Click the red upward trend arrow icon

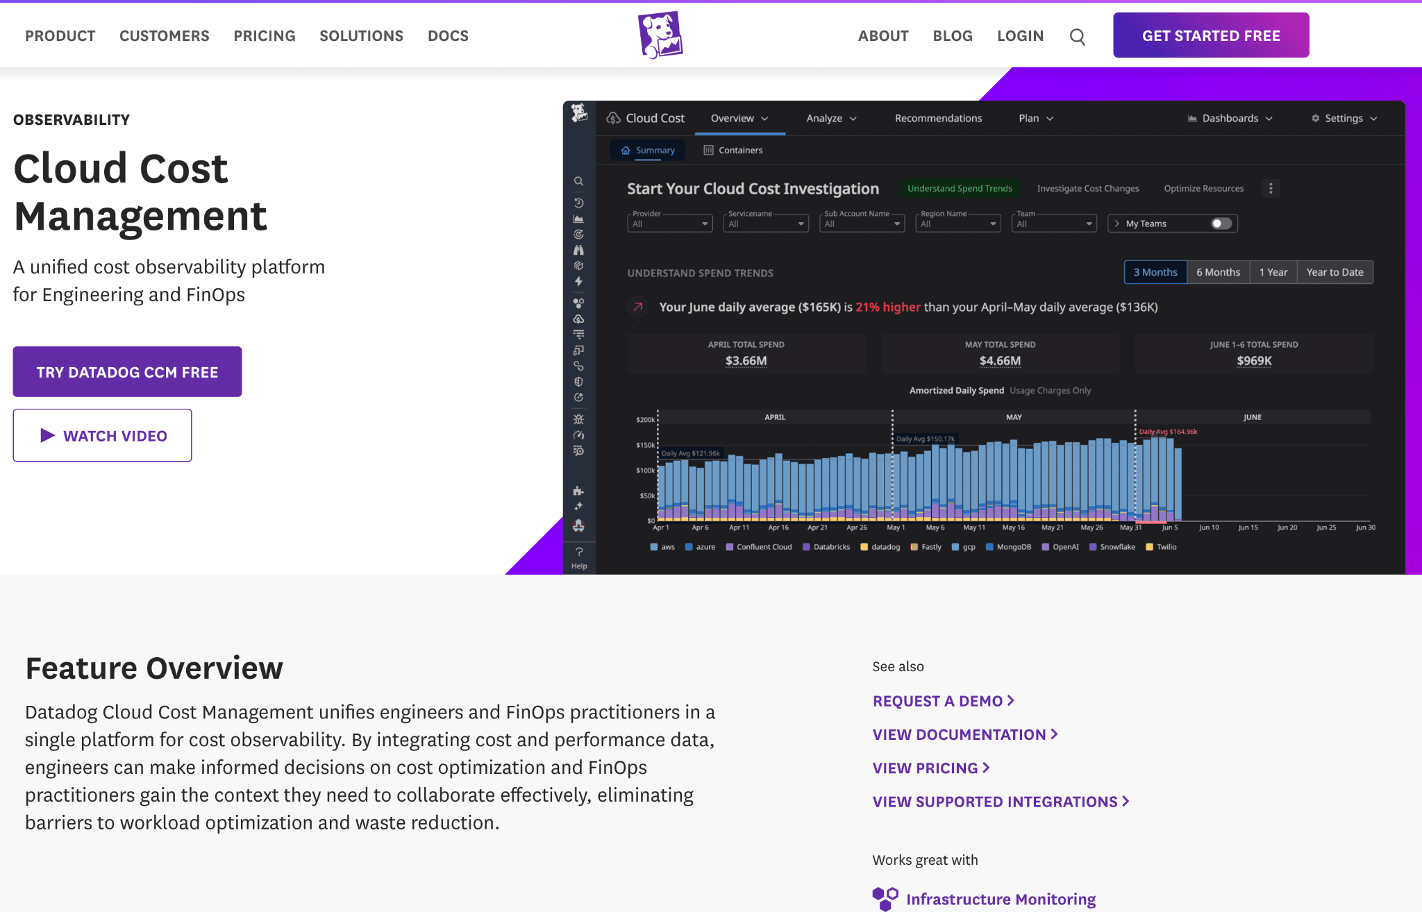click(x=637, y=307)
